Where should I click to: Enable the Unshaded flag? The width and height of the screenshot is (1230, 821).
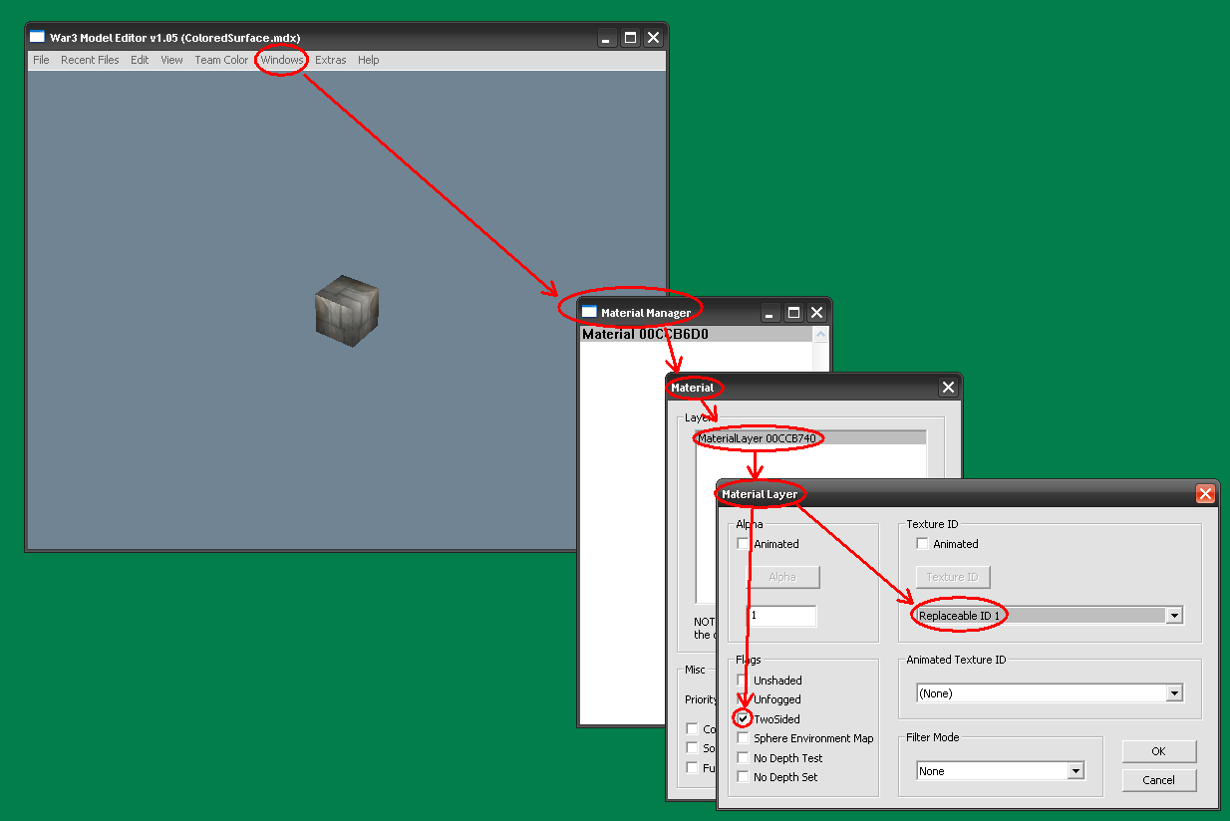[x=743, y=681]
